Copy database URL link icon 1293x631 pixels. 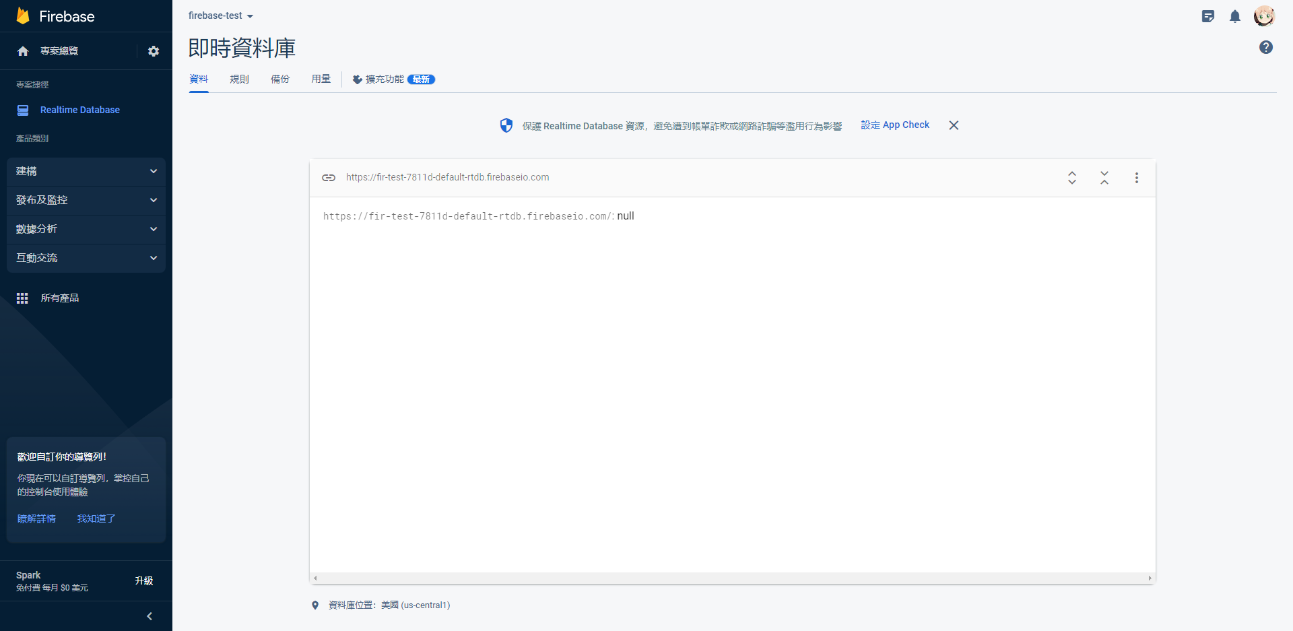329,178
